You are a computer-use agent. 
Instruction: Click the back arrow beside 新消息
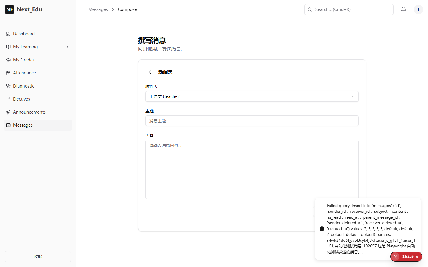tap(151, 72)
